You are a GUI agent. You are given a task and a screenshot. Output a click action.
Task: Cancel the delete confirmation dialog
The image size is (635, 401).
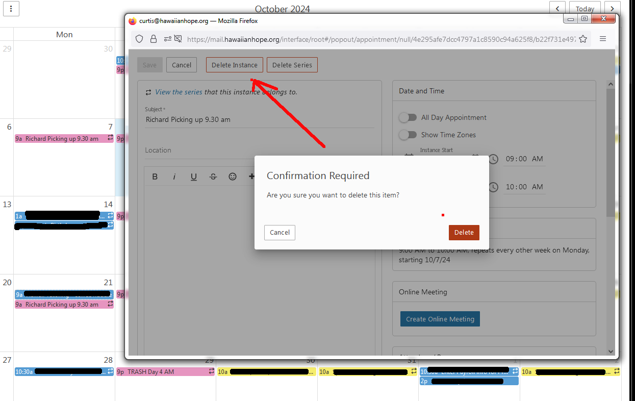[280, 232]
